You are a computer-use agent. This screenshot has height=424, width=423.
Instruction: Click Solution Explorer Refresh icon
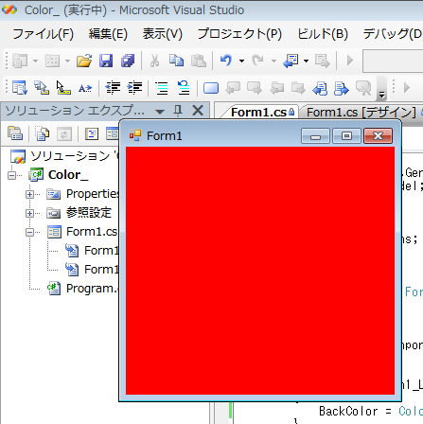pos(64,133)
